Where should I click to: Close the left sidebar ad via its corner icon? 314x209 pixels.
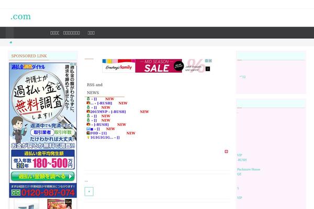coord(75,64)
